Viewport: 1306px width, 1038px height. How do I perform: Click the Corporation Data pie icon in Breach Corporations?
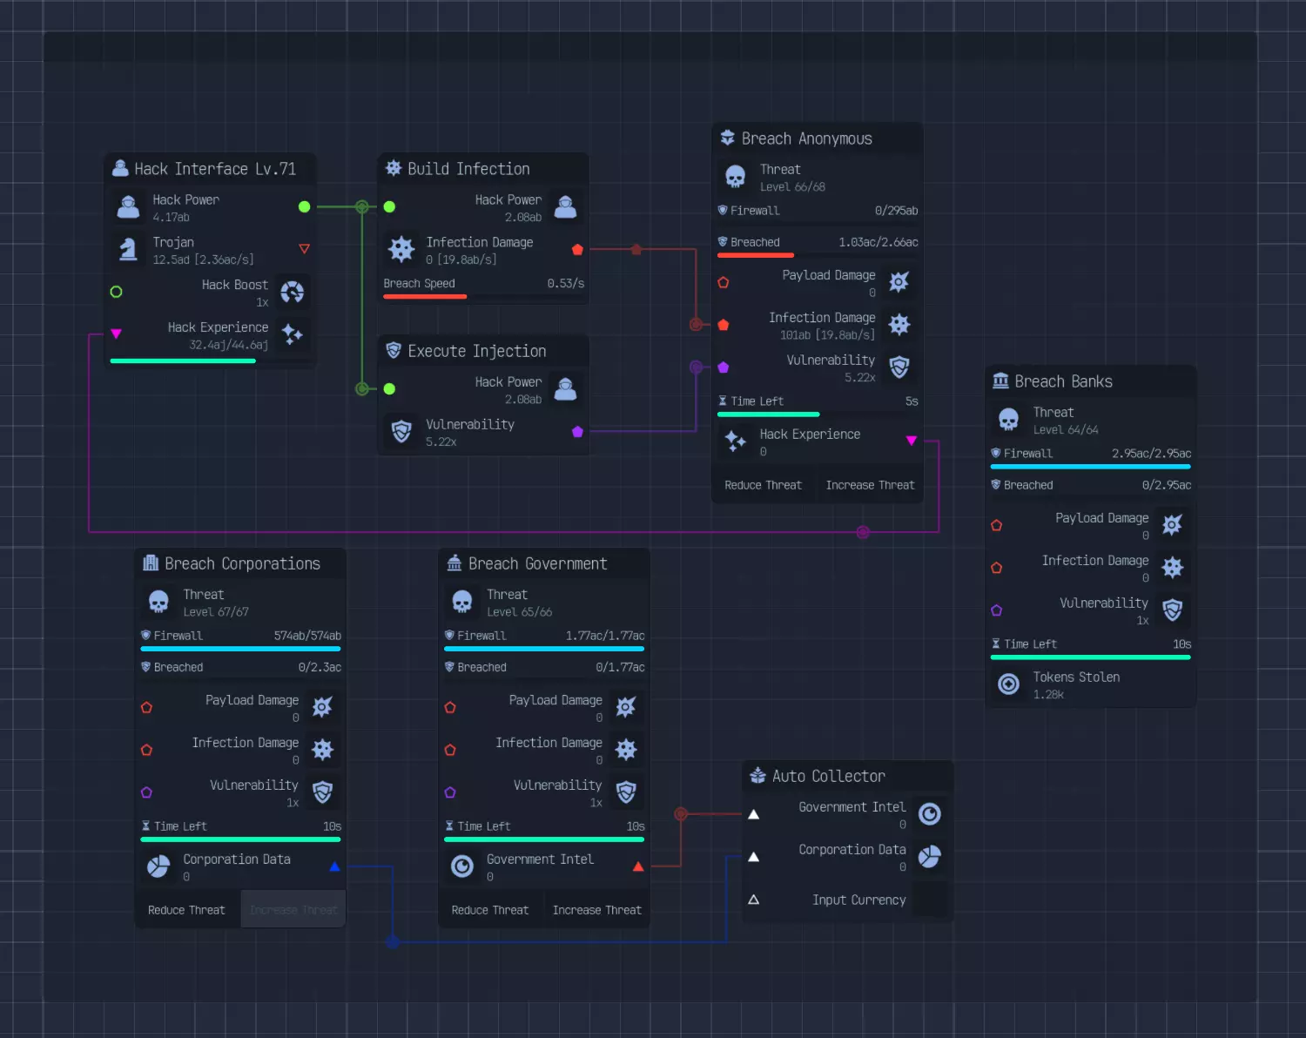[x=158, y=866]
